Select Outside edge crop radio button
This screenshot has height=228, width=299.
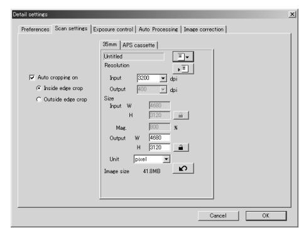(x=39, y=100)
